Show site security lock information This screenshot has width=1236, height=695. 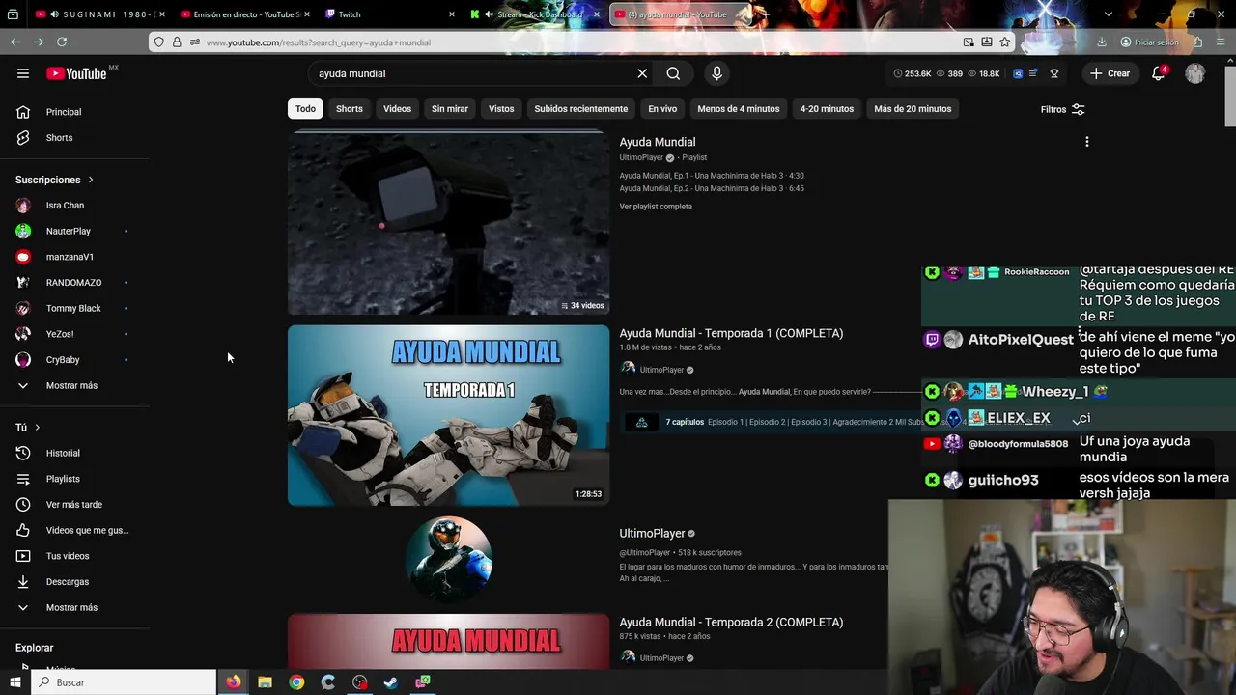coord(177,42)
